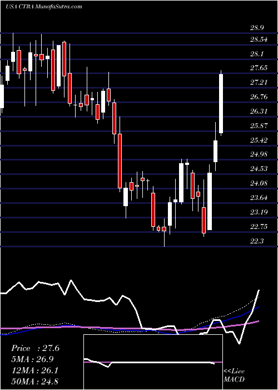278x390 pixels.
Task: Click the latest tall white candlestick near 27.65
Action: pos(221,104)
